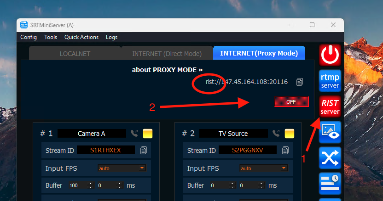
Task: Toggle the RIST server button
Action: [x=330, y=106]
